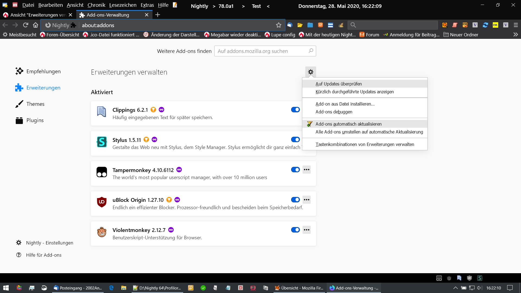Turn off the Violentmonkey switch
521x293 pixels.
point(295,230)
